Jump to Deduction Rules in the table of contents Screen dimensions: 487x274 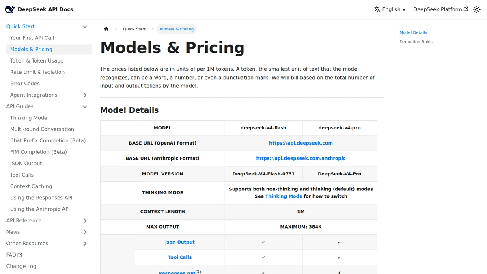click(x=416, y=42)
